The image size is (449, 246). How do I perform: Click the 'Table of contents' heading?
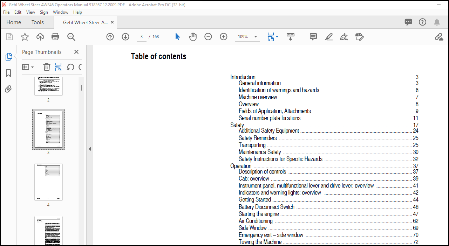pos(159,56)
